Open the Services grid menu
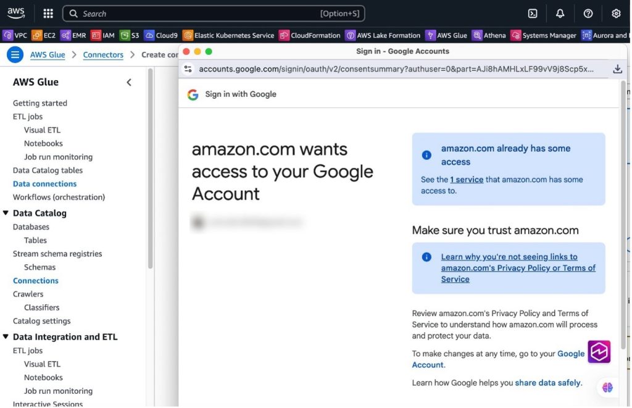Screen dimensions: 632x408 [48, 13]
